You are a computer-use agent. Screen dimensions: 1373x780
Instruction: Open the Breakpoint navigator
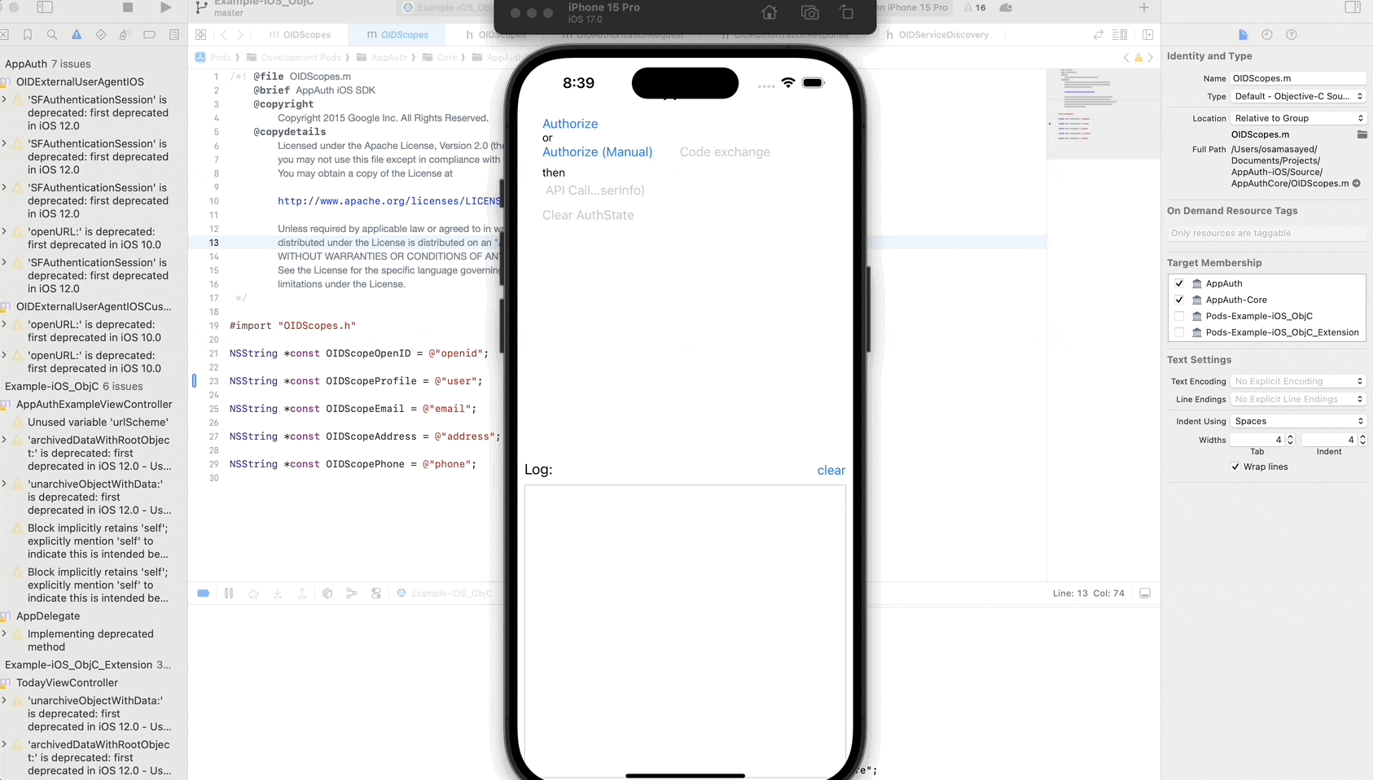150,35
